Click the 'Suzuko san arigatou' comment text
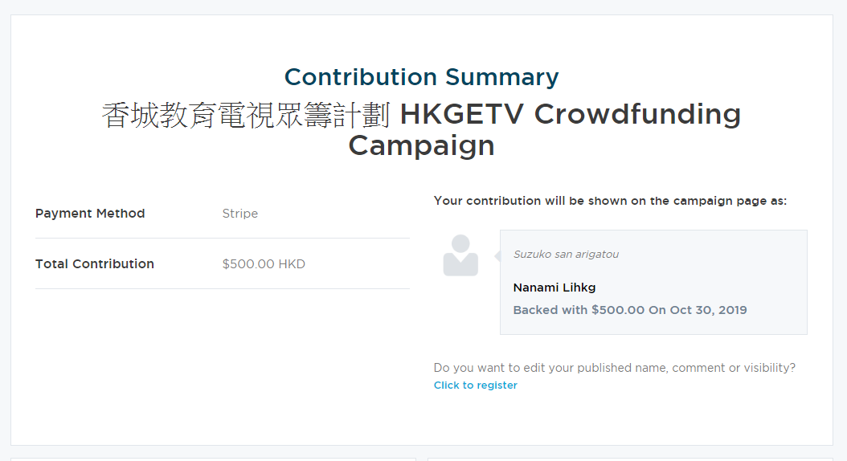Image resolution: width=847 pixels, height=461 pixels. (x=566, y=255)
